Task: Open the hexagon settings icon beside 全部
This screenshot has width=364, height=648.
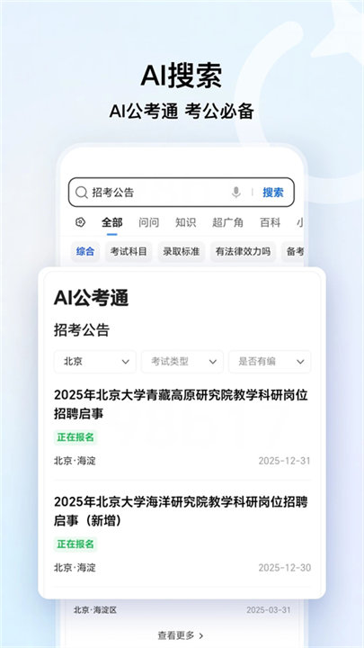Action: tap(81, 222)
